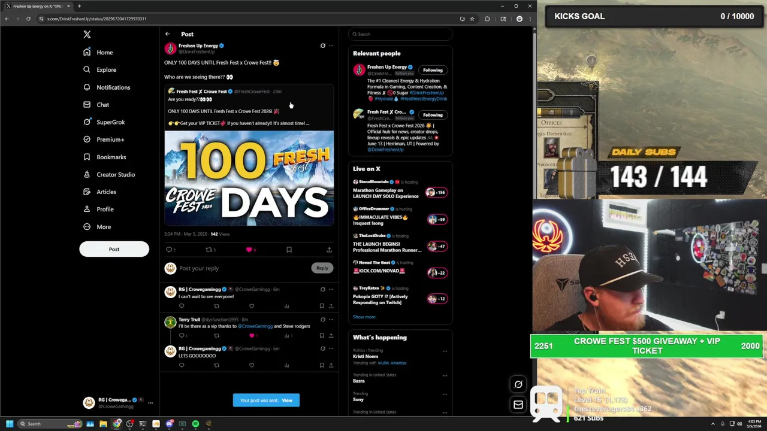Like the "I can't wait to see everyone!" reply

pos(252,306)
